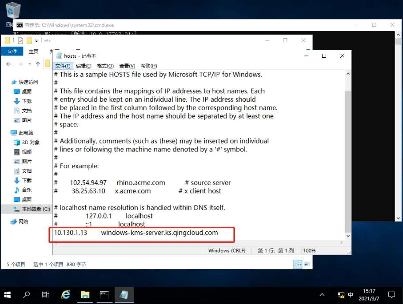Open File Explorer from the taskbar
403x304 pixels.
[x=85, y=295]
